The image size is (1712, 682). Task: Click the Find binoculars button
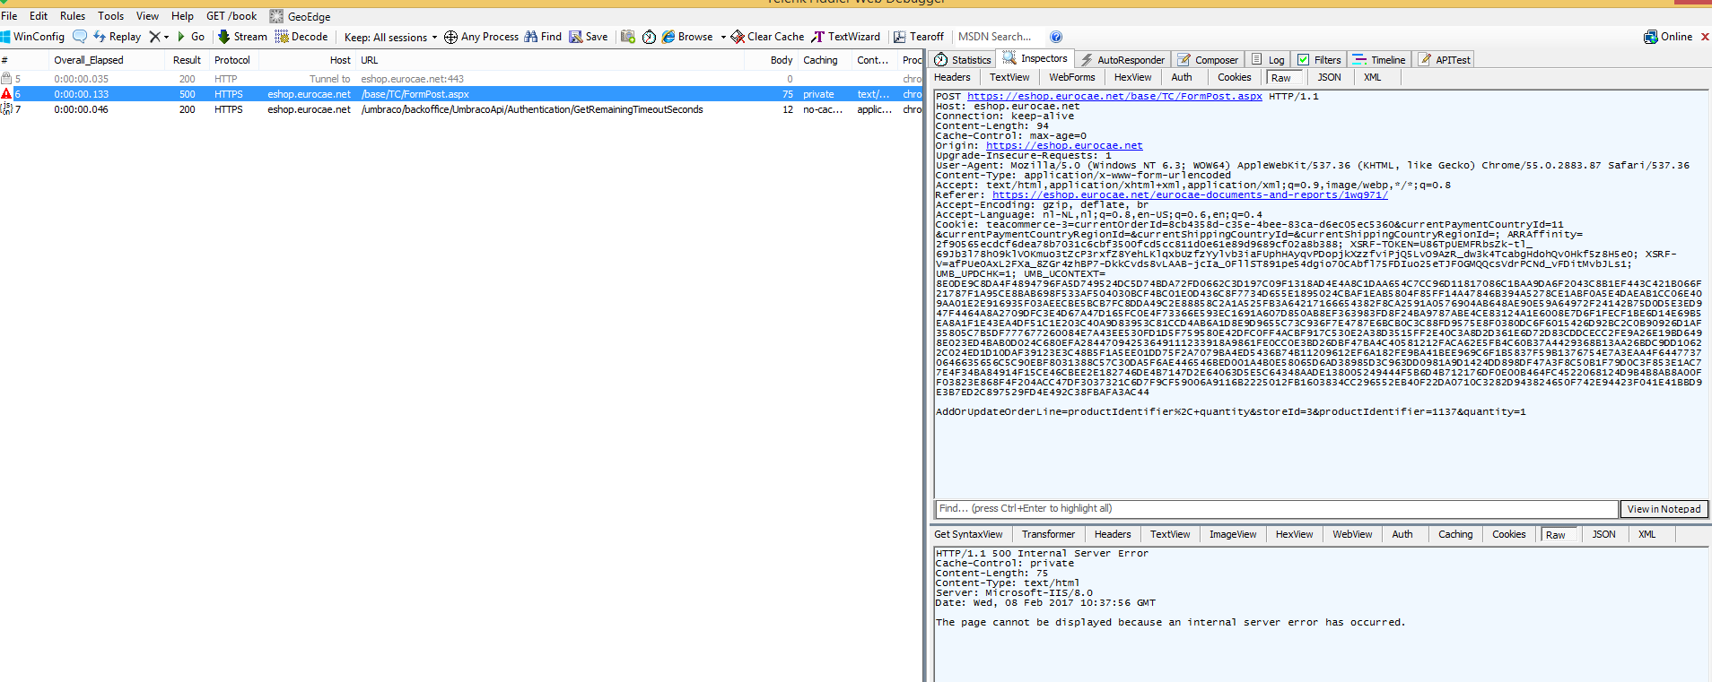click(543, 37)
